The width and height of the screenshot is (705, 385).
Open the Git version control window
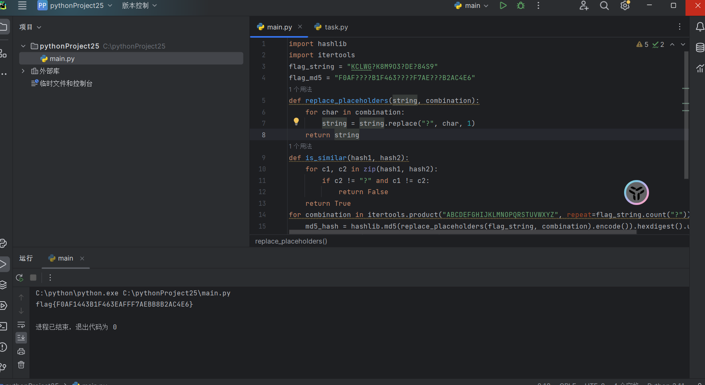pyautogui.click(x=3, y=367)
